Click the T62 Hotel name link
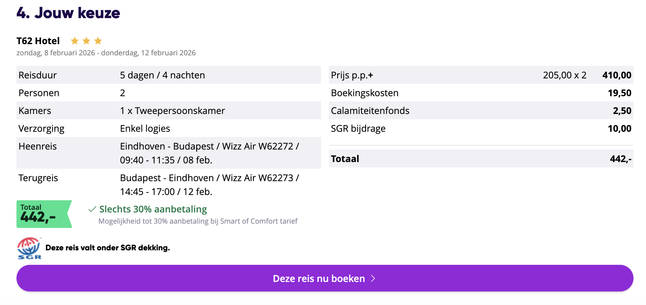Image resolution: width=646 pixels, height=305 pixels. (x=38, y=41)
